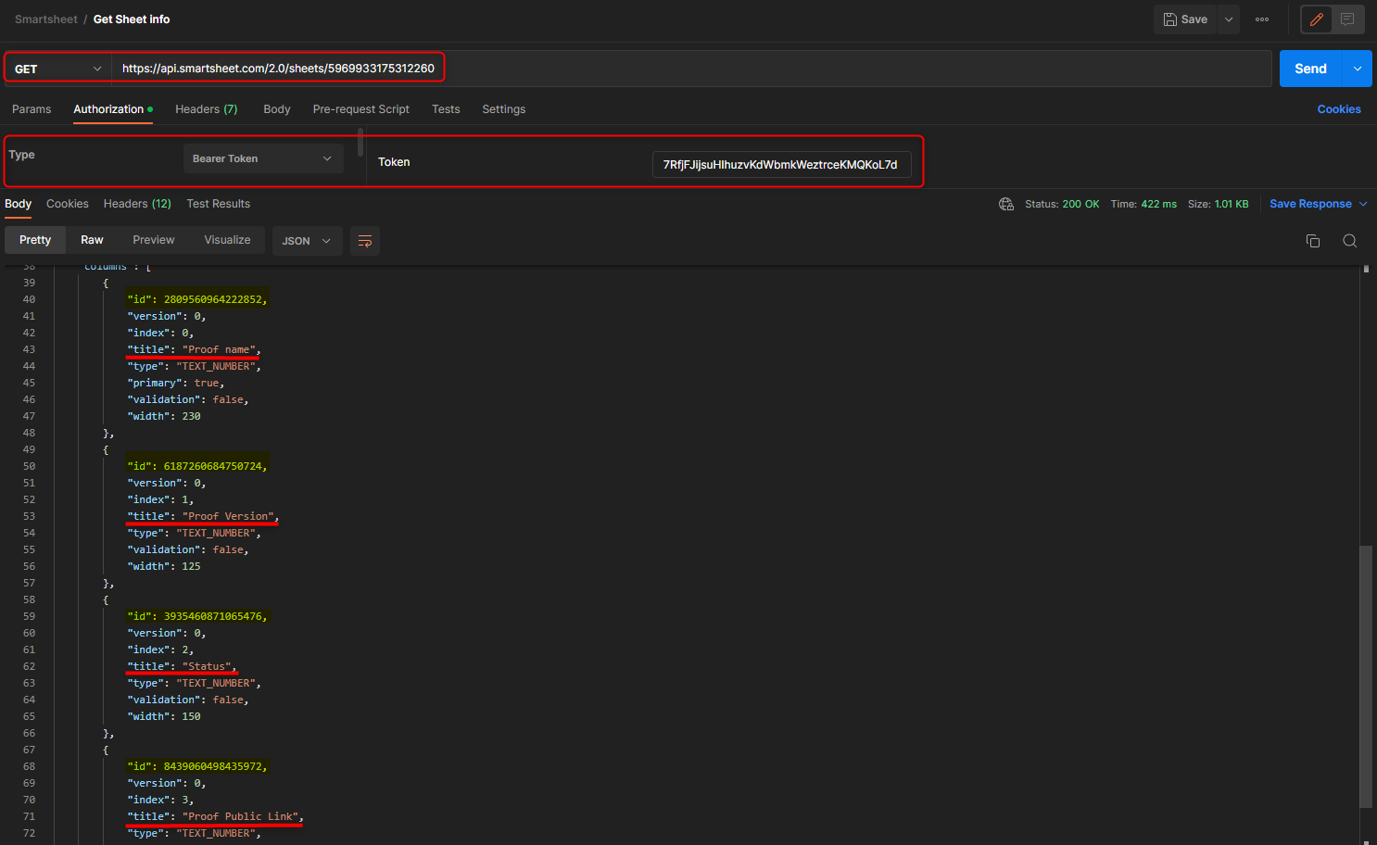Click the network globe icon beside Status
This screenshot has width=1377, height=845.
[1006, 204]
